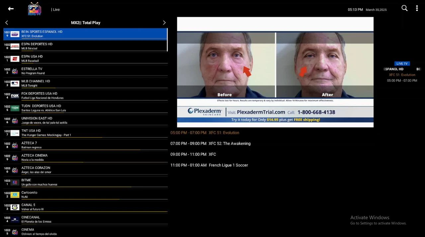Screen dimensions: 425x237
Task: Click 'Volver al futuro III' program text
Action: pos(33,209)
